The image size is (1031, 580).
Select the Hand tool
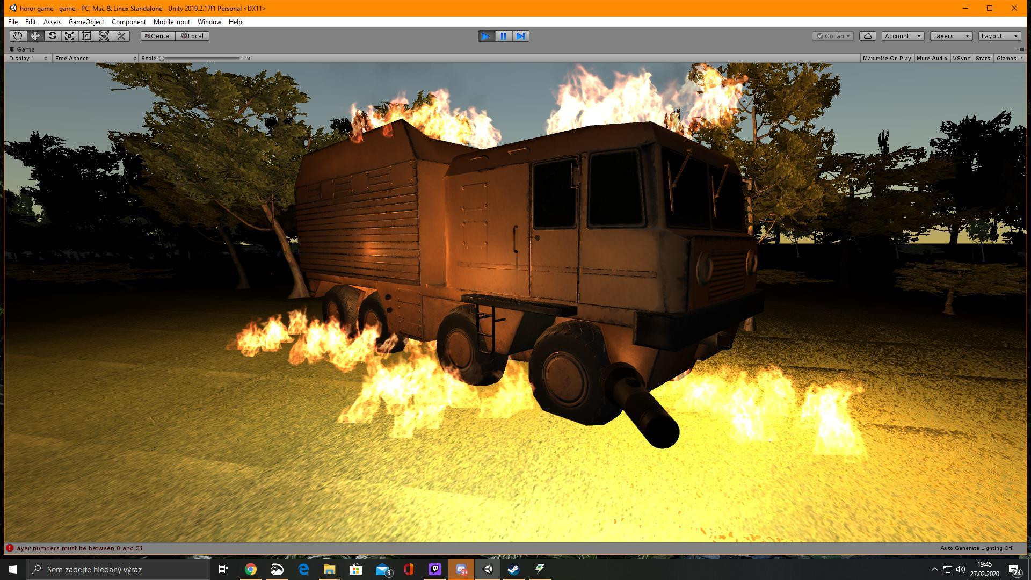pyautogui.click(x=18, y=36)
